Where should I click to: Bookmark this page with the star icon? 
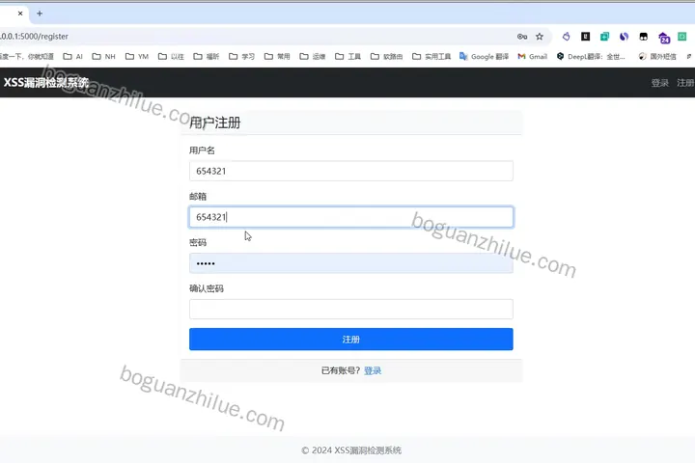click(x=540, y=37)
